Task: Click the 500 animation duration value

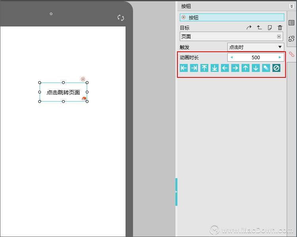Action: (256, 57)
